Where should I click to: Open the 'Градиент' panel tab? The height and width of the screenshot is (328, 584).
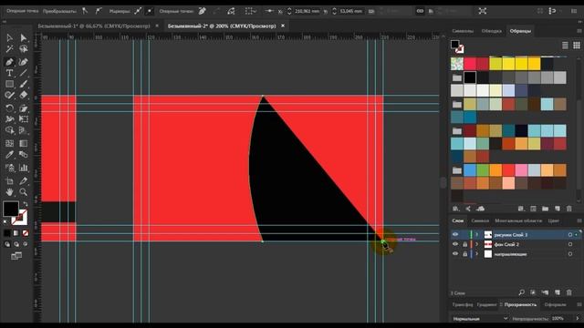(x=486, y=304)
